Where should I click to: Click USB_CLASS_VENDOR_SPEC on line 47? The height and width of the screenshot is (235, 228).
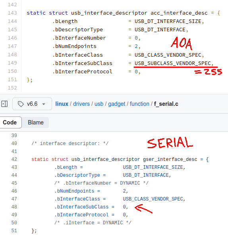click(x=153, y=199)
